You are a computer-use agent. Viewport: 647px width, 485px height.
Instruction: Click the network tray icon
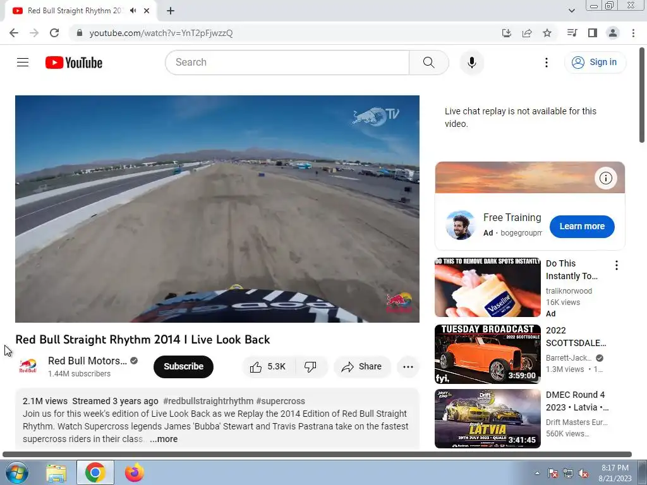pyautogui.click(x=568, y=474)
